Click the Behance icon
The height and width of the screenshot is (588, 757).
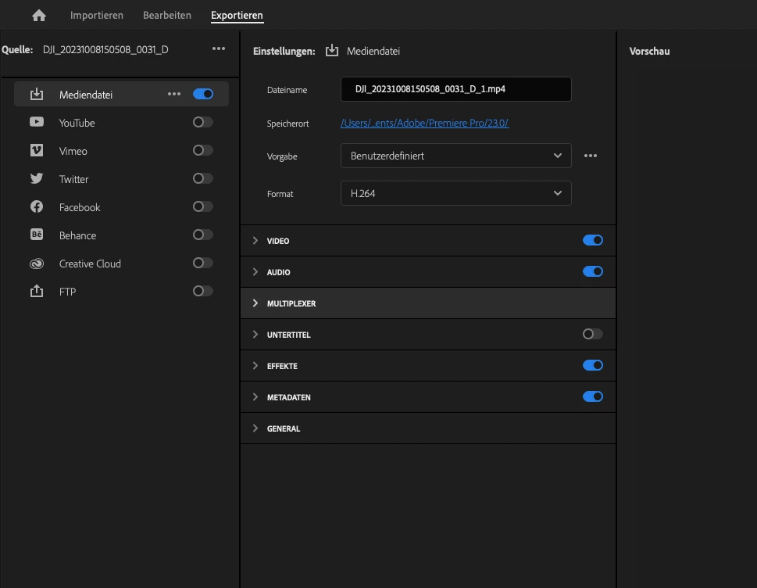[x=37, y=235]
